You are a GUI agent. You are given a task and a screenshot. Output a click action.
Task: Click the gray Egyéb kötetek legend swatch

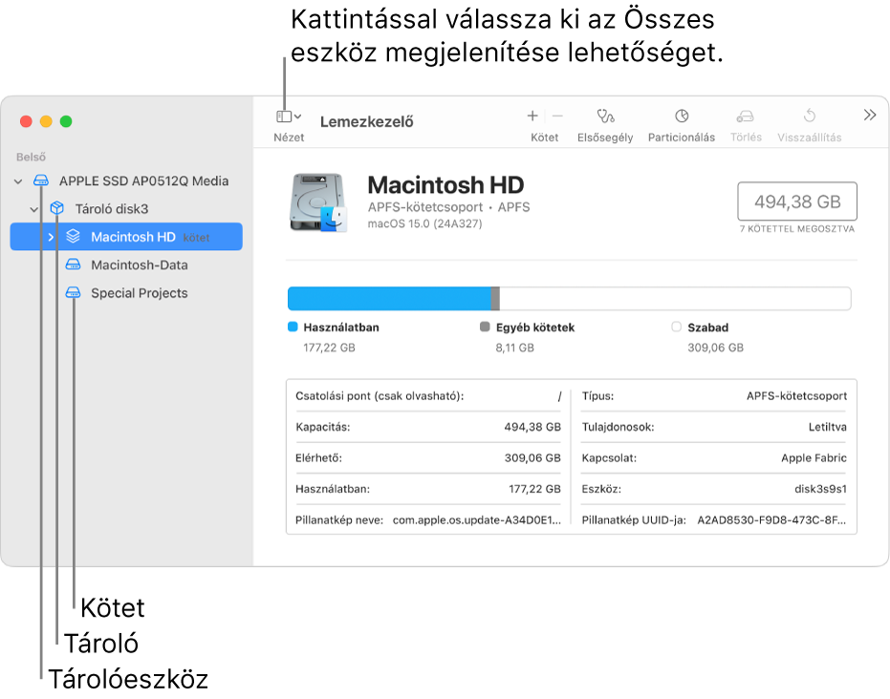[x=485, y=327]
